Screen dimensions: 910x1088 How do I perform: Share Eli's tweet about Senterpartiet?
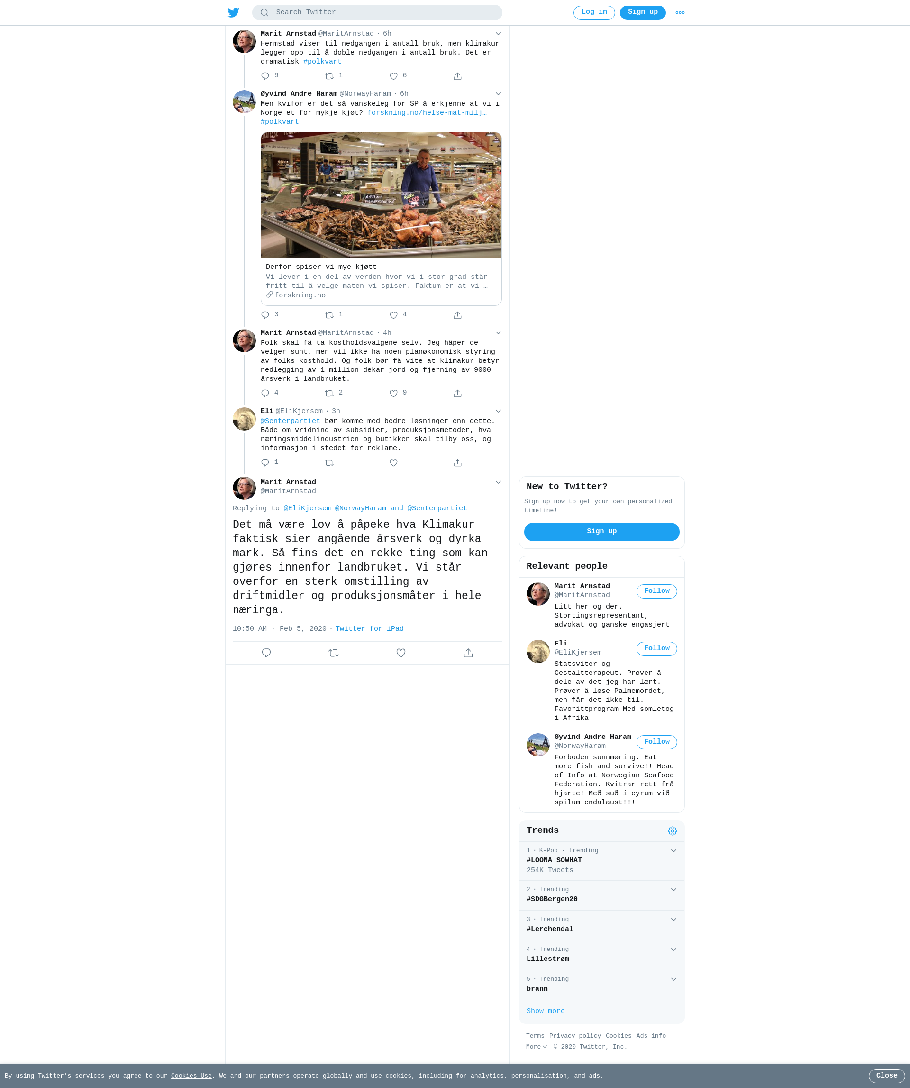pyautogui.click(x=457, y=462)
